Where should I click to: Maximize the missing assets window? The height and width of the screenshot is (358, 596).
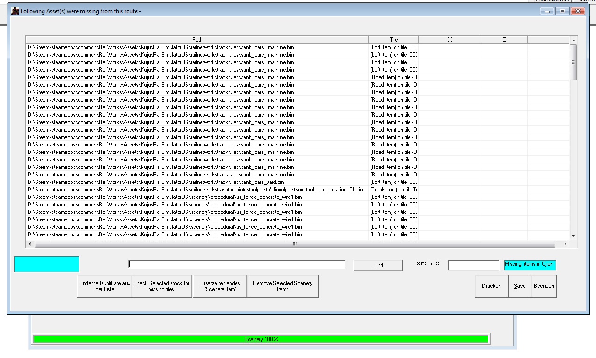click(562, 11)
